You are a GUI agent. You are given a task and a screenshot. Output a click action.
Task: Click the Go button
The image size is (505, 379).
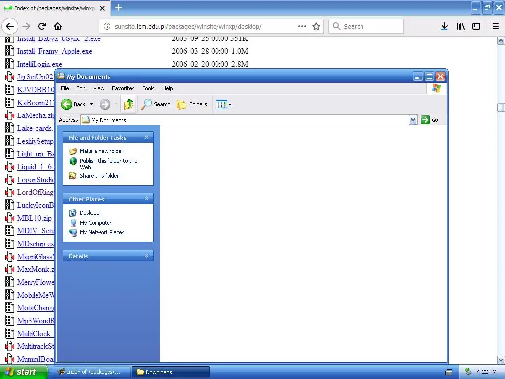[x=430, y=120]
